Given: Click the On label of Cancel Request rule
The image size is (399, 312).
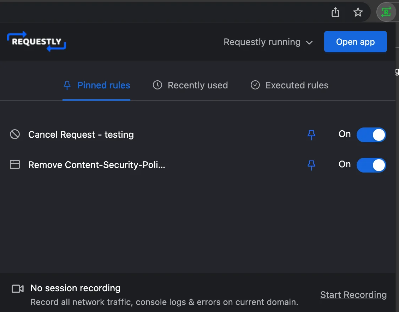Looking at the screenshot, I should pyautogui.click(x=345, y=134).
